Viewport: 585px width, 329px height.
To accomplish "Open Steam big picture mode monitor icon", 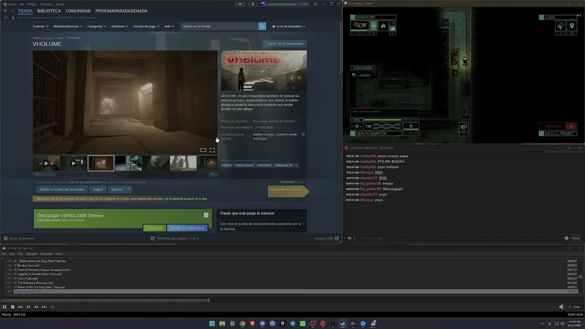I will click(x=315, y=5).
